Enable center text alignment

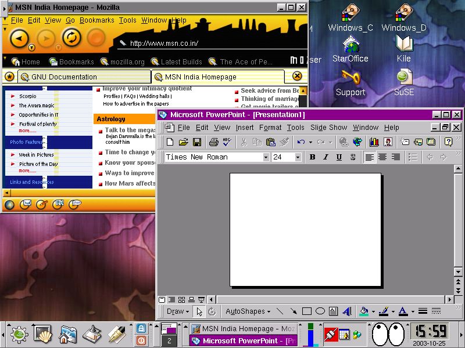coord(382,157)
